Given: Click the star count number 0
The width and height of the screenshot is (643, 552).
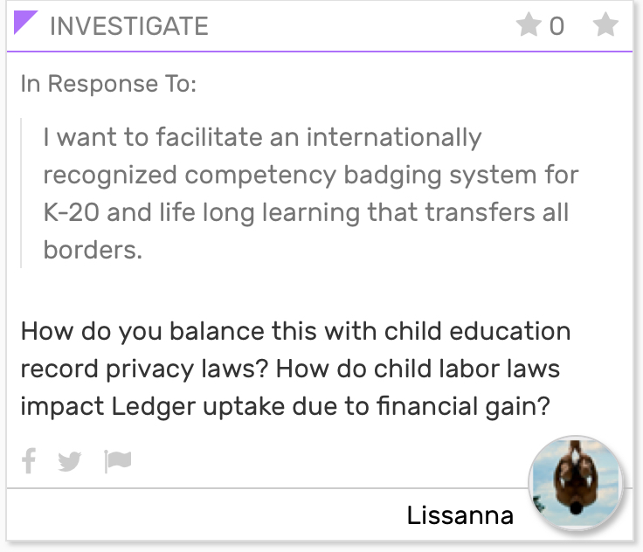Looking at the screenshot, I should [557, 26].
